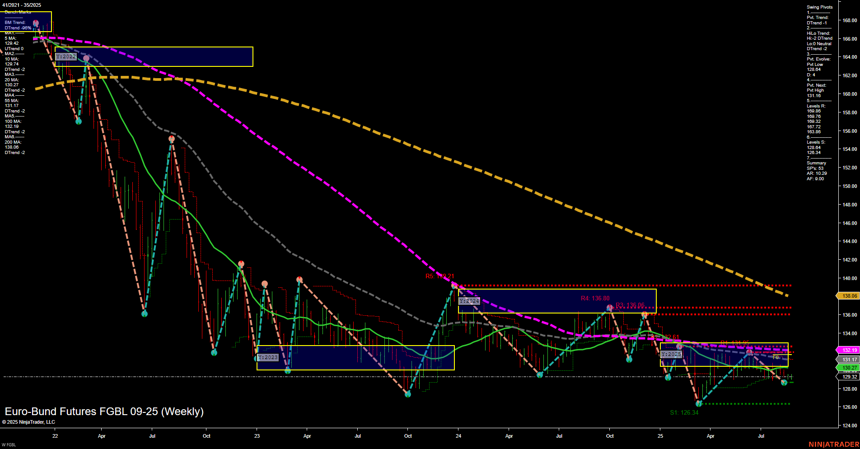
Task: Select the red swing high dot near 155
Action: (171, 139)
